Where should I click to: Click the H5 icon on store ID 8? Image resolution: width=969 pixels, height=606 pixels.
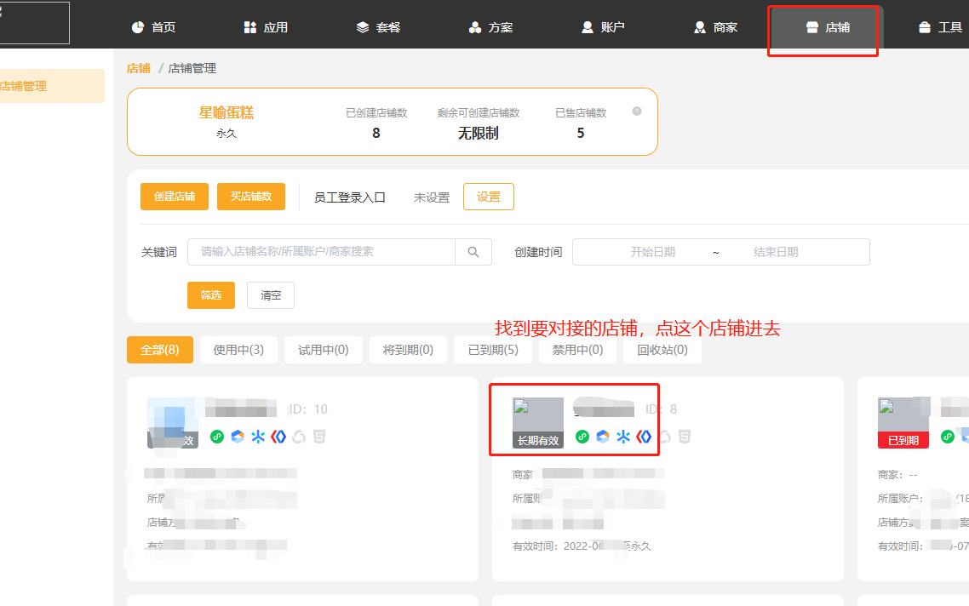coord(685,437)
